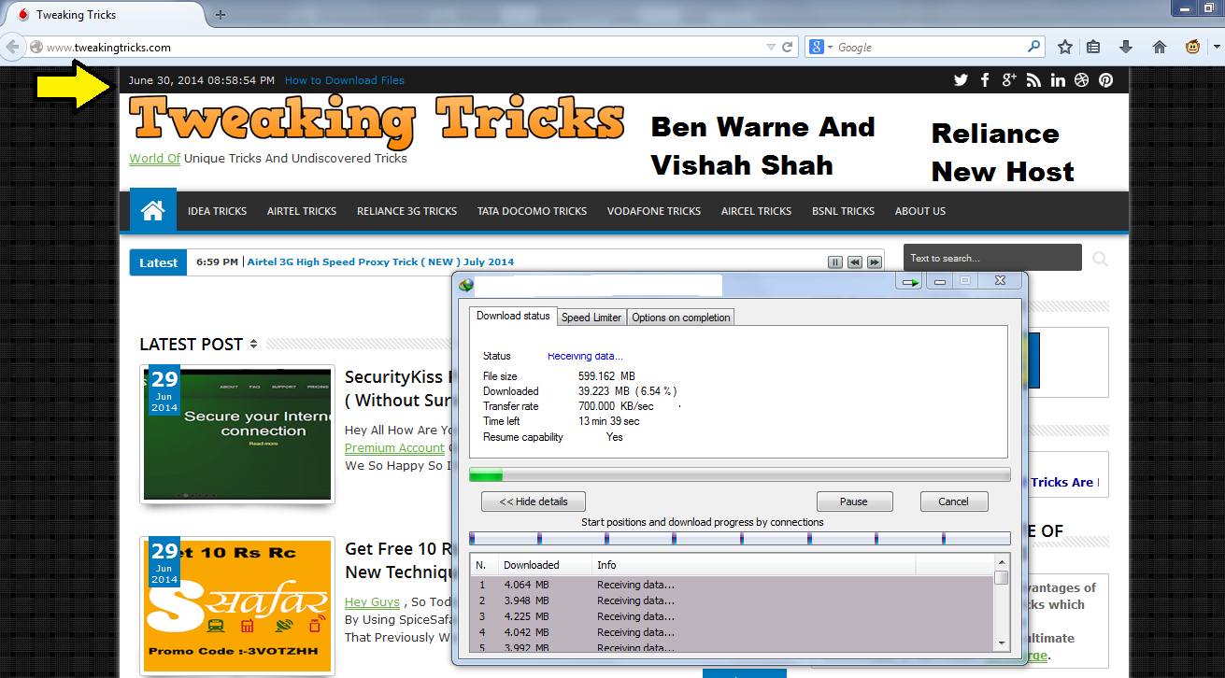Viewport: 1225px width, 678px height.
Task: Open the Greasemonkey dropdown arrow
Action: click(x=1216, y=47)
